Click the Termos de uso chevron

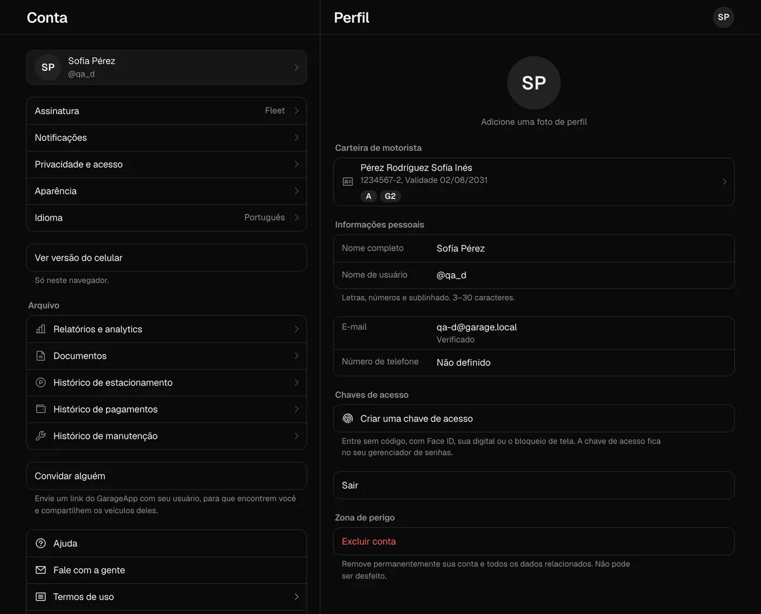click(x=296, y=597)
